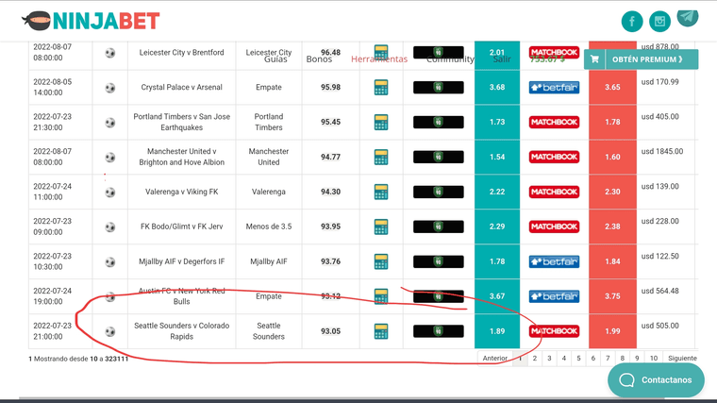Click back odds 2.29 for FK Bodo/Glimt

click(497, 227)
